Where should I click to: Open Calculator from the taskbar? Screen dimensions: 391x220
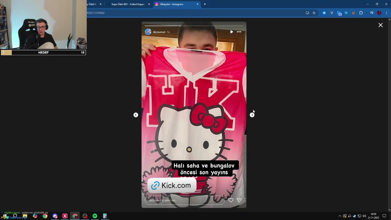(x=105, y=216)
